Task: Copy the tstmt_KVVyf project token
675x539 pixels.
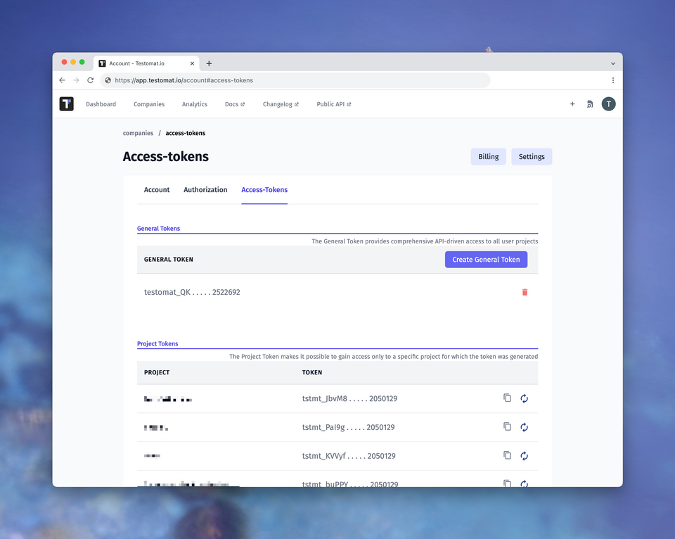Action: 508,455
